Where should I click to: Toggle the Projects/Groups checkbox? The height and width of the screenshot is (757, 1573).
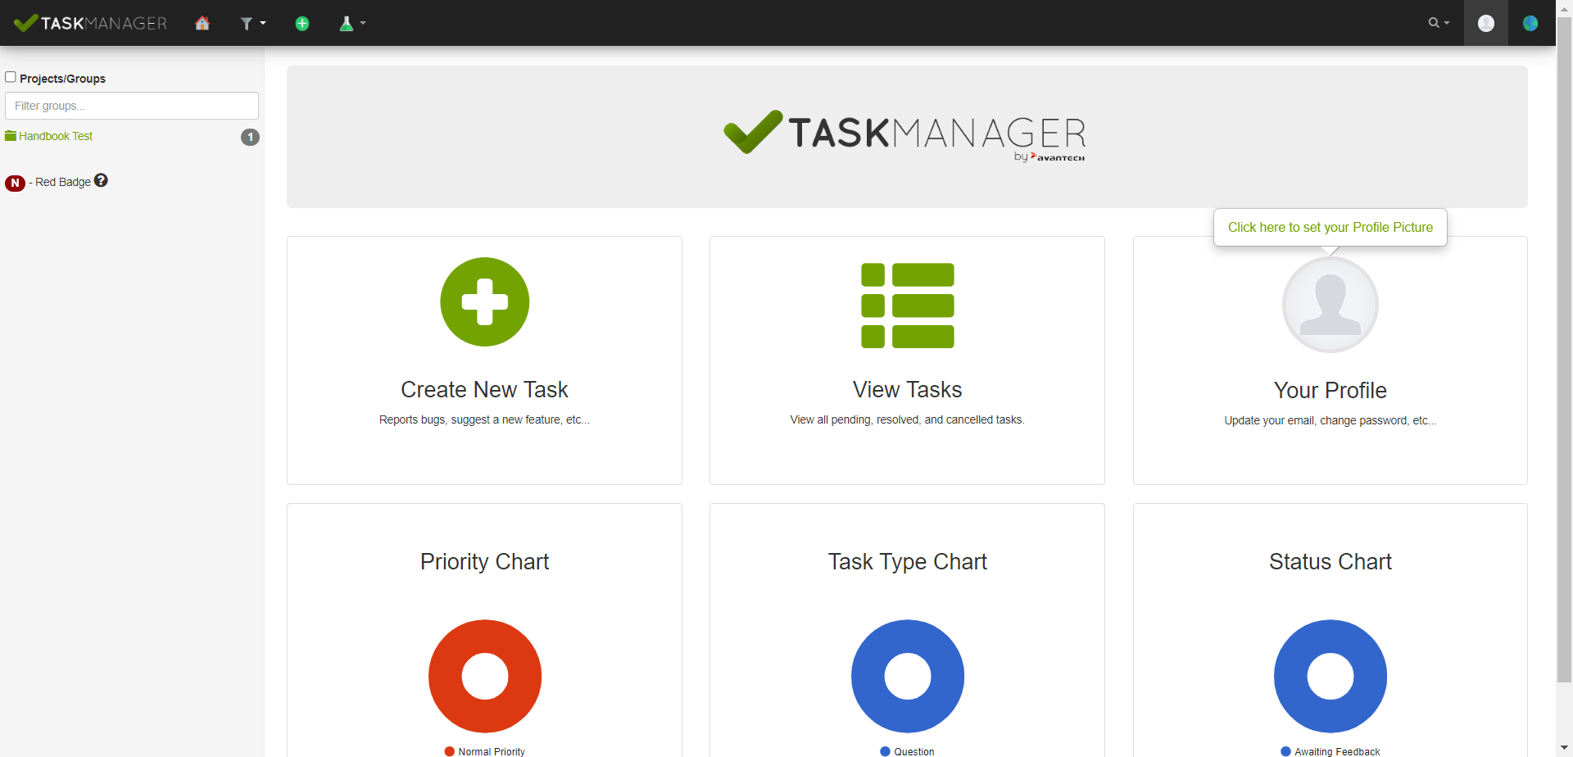coord(11,77)
